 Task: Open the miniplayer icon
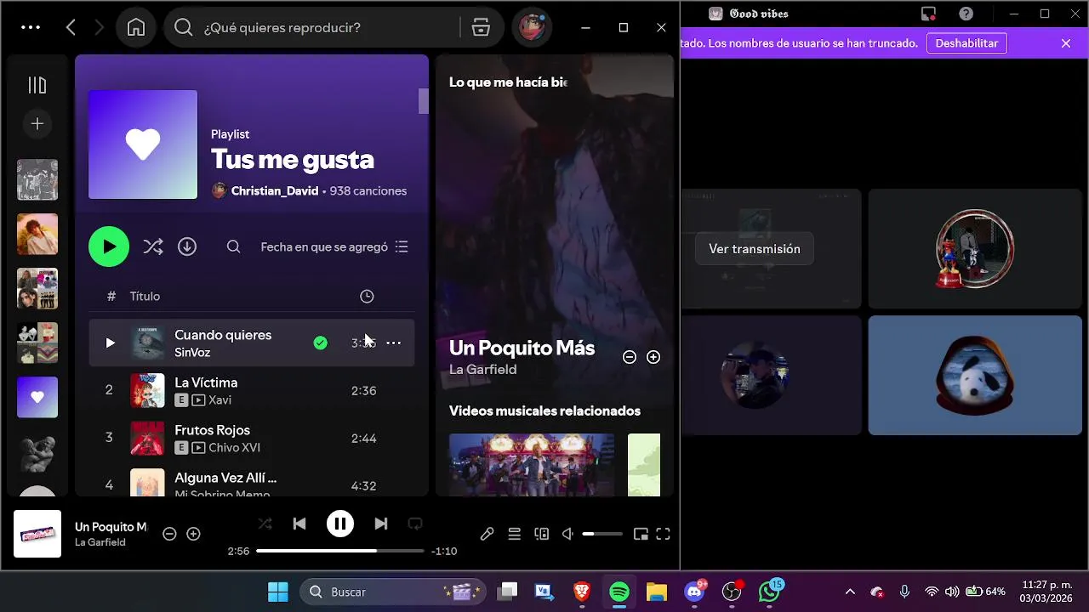coord(641,534)
